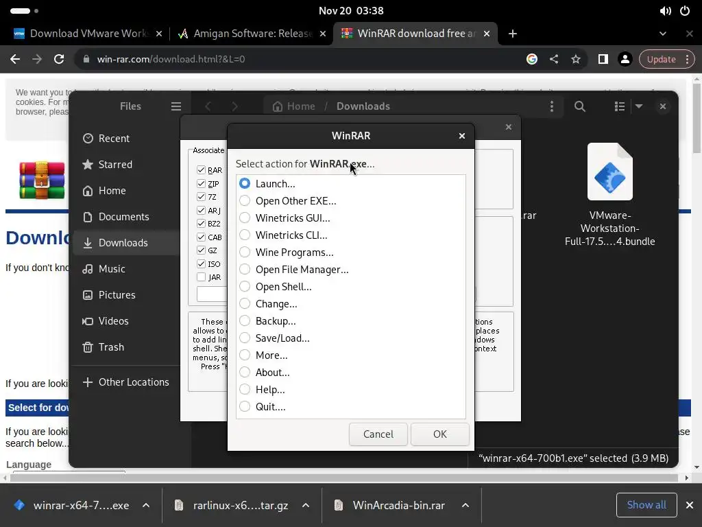Toggle the ARJ association checkbox
The height and width of the screenshot is (527, 702).
coord(201,210)
